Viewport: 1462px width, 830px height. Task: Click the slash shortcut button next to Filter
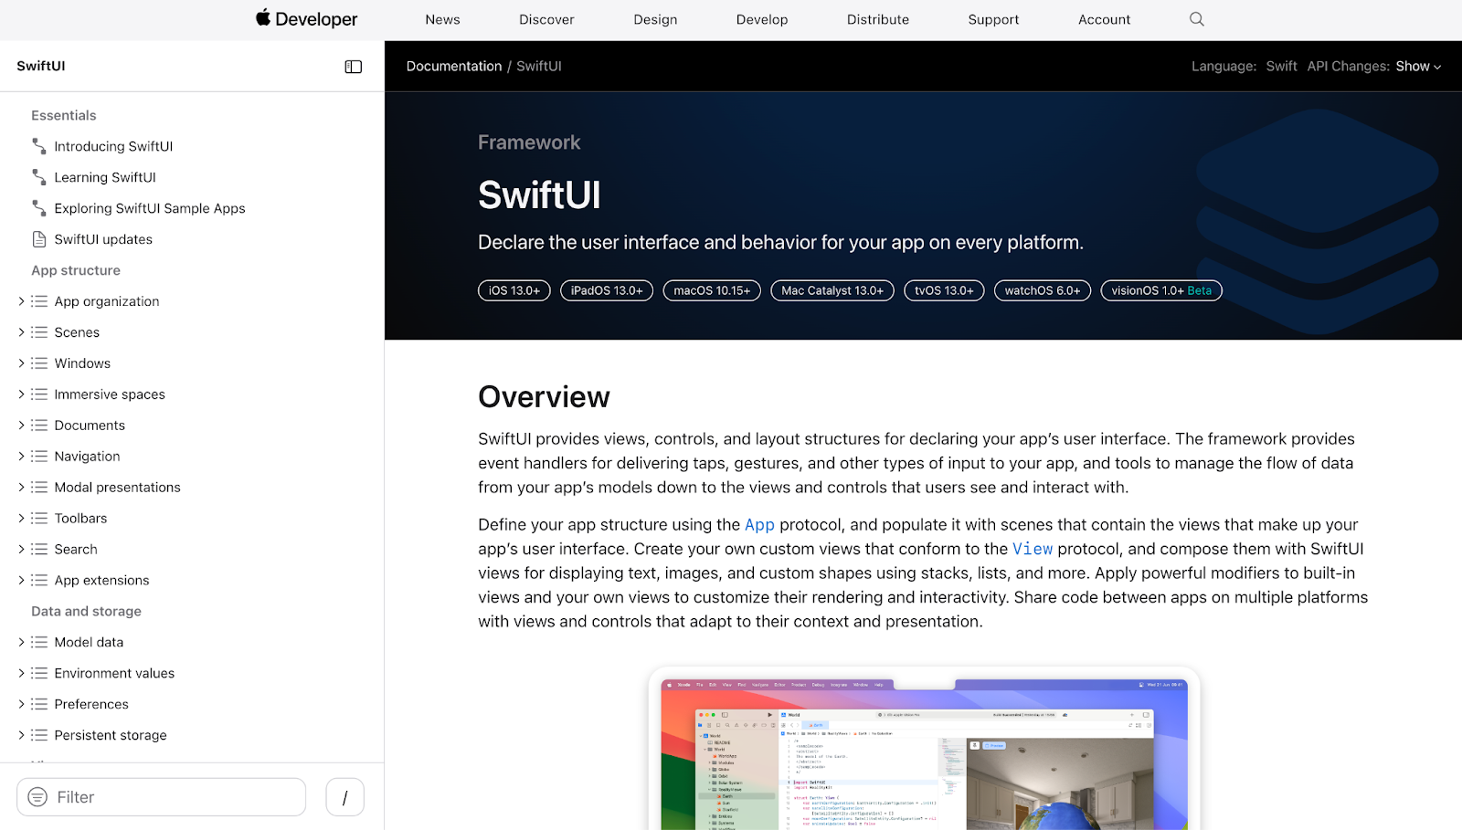tap(345, 797)
